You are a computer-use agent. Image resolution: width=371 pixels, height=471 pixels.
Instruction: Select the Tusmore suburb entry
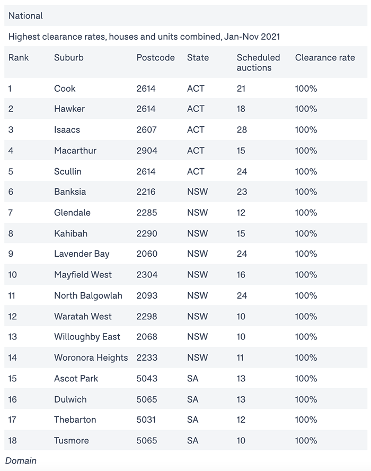(72, 440)
